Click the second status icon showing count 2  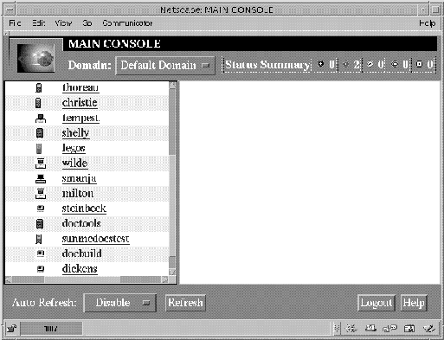[345, 64]
